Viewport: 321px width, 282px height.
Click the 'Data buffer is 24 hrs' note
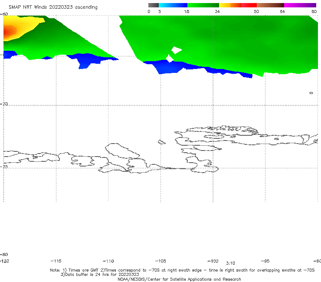click(x=100, y=275)
